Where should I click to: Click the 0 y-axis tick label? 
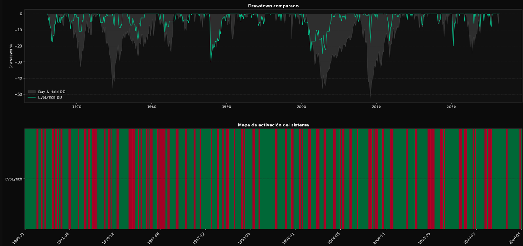[21, 14]
